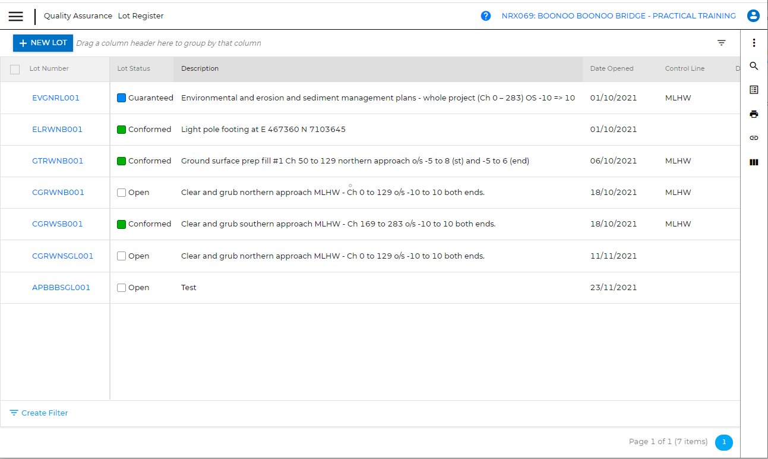The width and height of the screenshot is (768, 459).
Task: Open the vertical three-dot more options menu
Action: coord(754,43)
